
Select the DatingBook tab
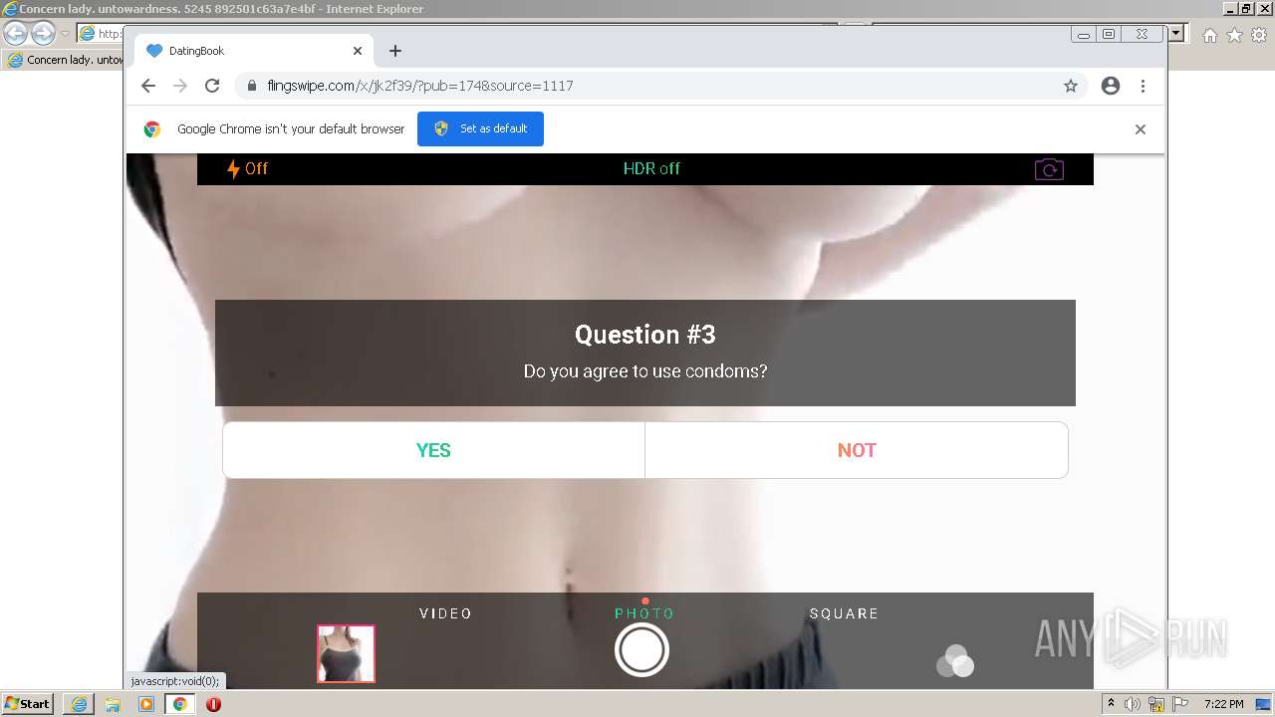pyautogui.click(x=254, y=51)
